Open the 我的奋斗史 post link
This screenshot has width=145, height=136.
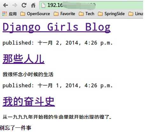(x=29, y=102)
